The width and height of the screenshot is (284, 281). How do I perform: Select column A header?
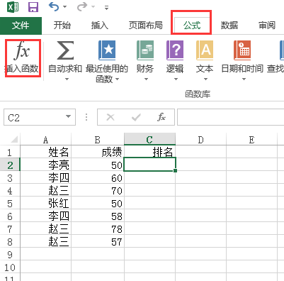(x=46, y=140)
